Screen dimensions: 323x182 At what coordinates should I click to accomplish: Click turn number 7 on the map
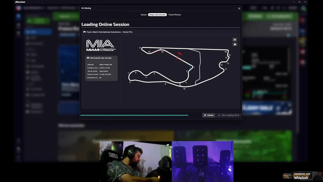click(128, 73)
